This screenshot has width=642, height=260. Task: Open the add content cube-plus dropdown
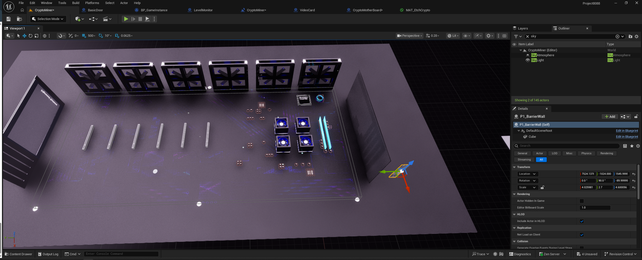tap(79, 19)
